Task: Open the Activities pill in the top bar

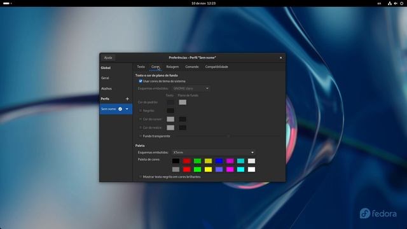Action: pyautogui.click(x=7, y=3)
